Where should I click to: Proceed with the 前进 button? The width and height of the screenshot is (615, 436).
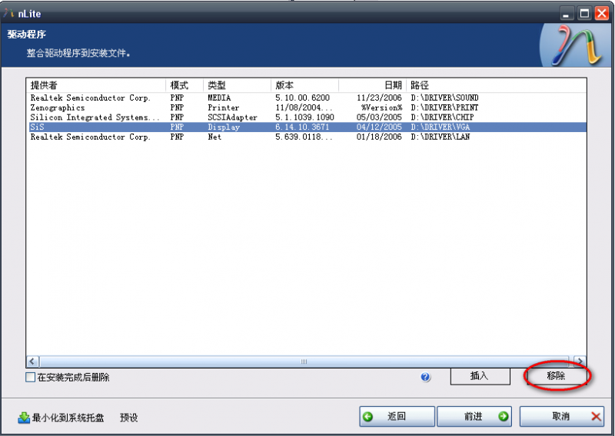(x=474, y=416)
